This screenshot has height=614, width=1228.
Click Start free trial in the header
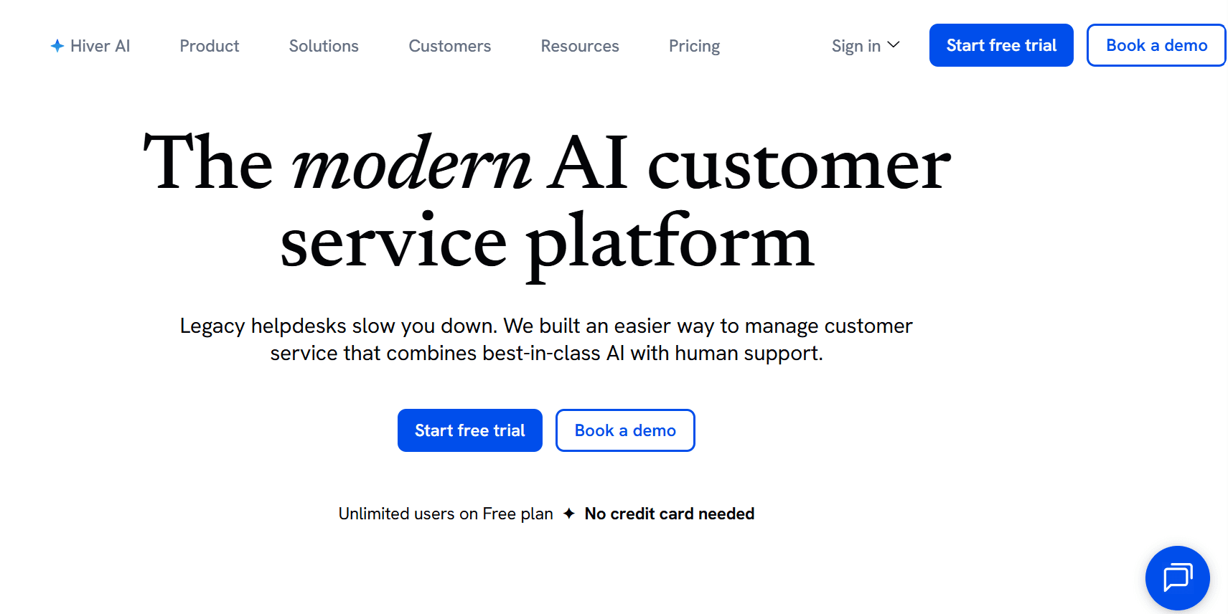[x=1000, y=45]
